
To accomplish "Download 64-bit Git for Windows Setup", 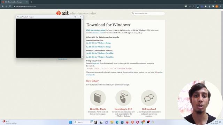I will click(99, 47).
